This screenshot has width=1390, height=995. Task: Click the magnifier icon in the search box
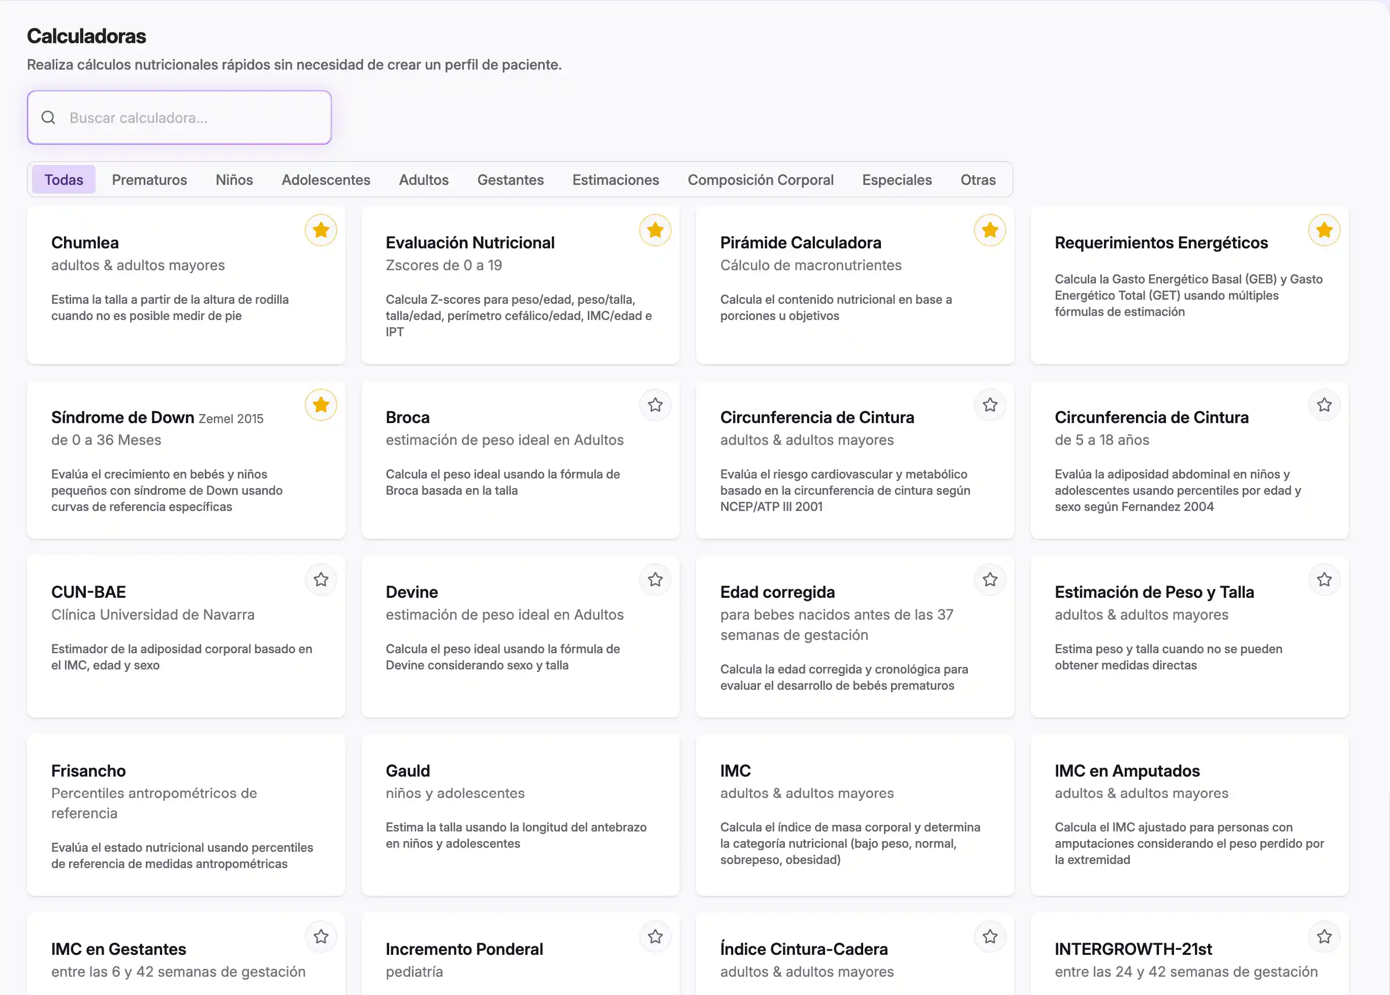48,118
